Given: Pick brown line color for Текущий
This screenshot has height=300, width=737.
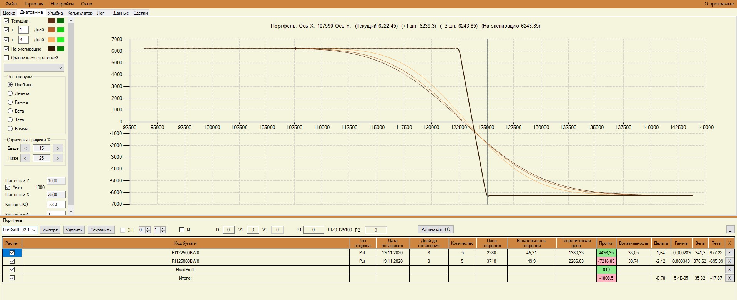Looking at the screenshot, I should 51,21.
